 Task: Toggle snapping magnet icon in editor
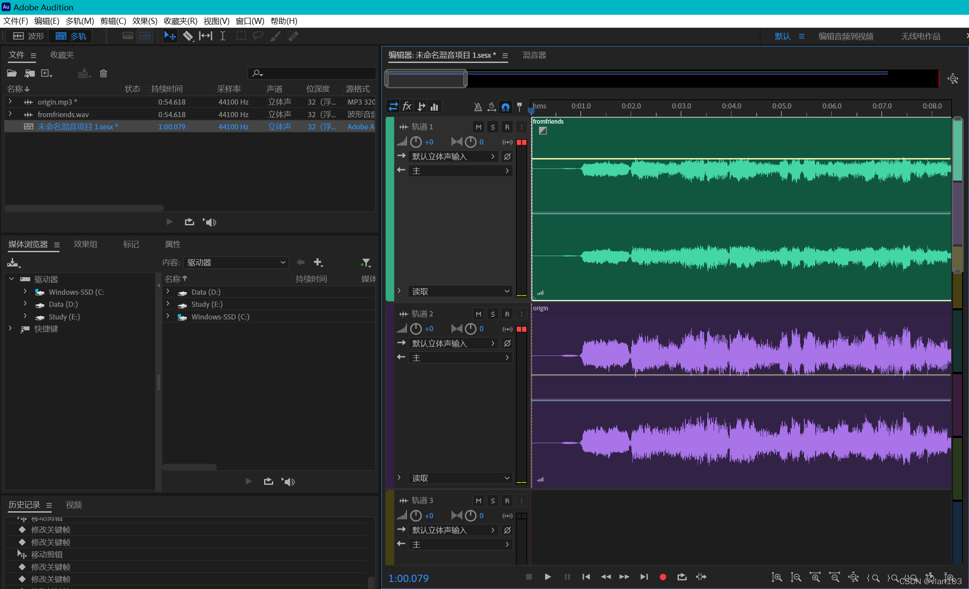(506, 107)
